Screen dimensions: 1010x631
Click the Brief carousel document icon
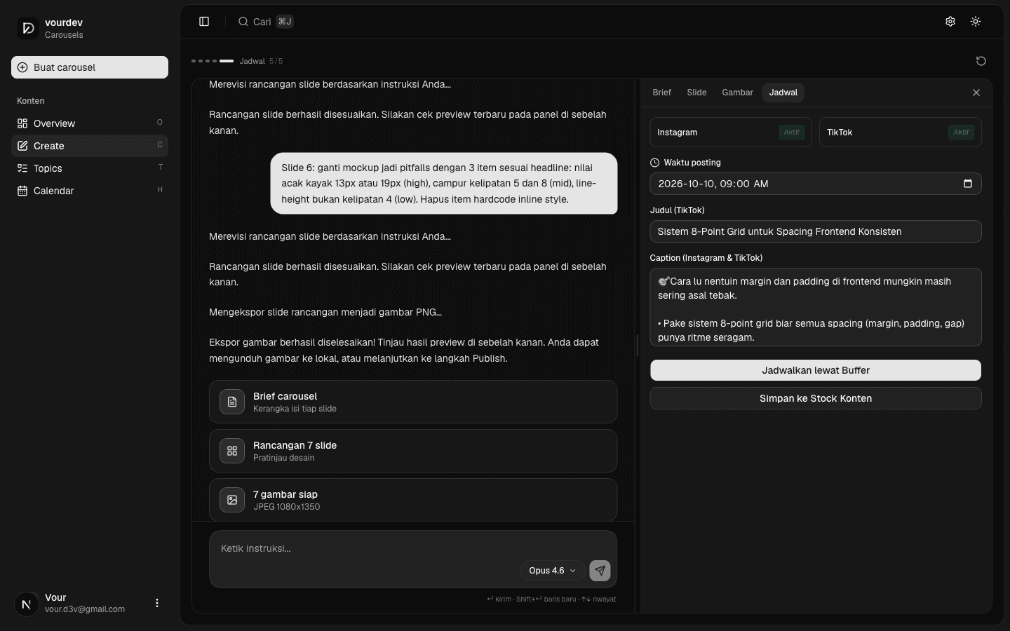(232, 402)
